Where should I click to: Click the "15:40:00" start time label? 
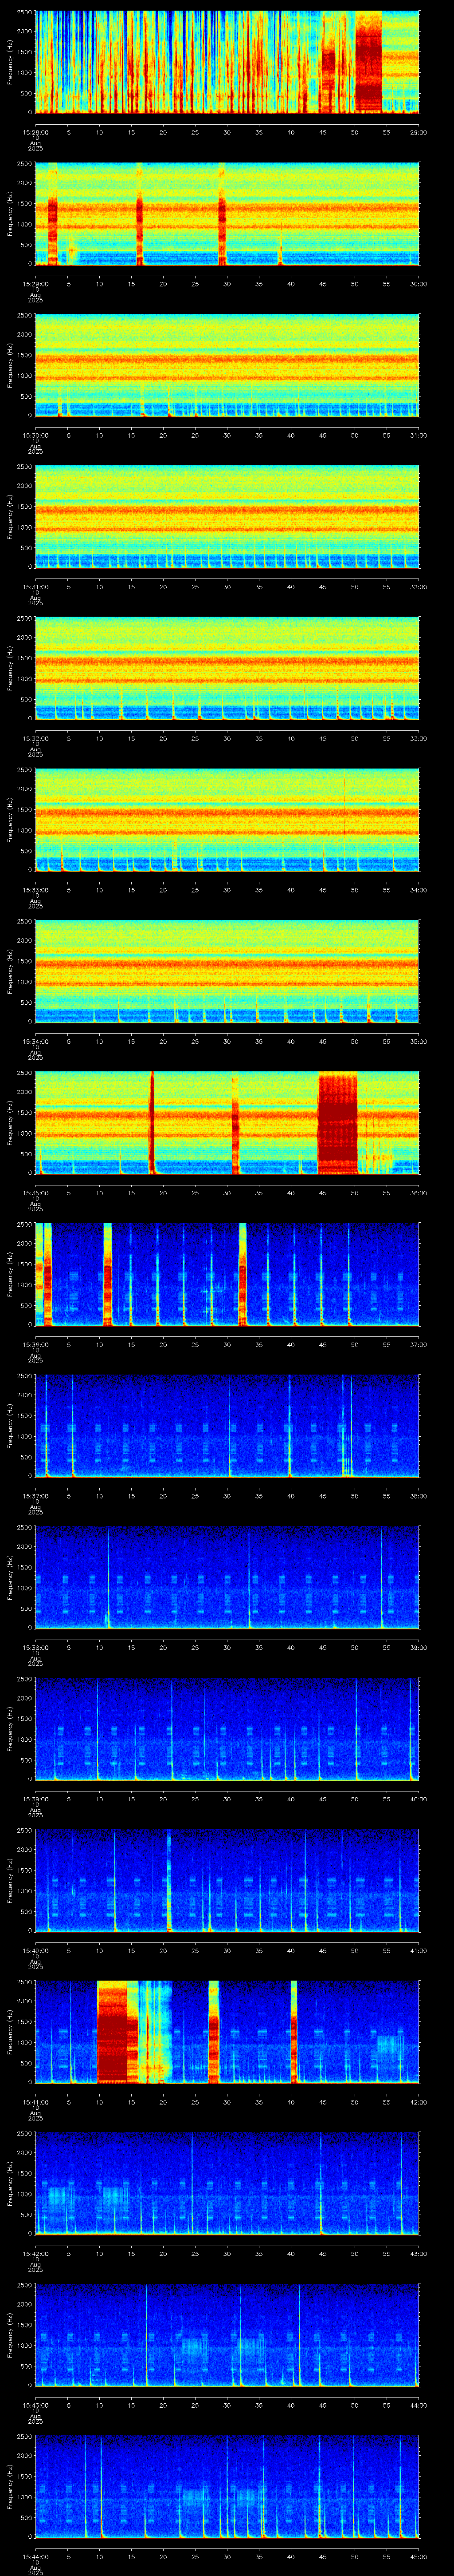(36, 1950)
